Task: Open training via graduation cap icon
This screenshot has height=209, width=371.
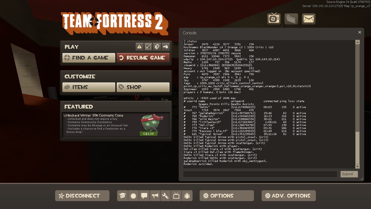Action: pyautogui.click(x=122, y=196)
